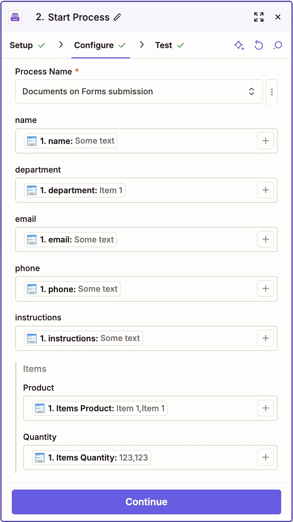The image size is (293, 522).
Task: Click the form icon in the instructions pill
Action: coord(32,338)
